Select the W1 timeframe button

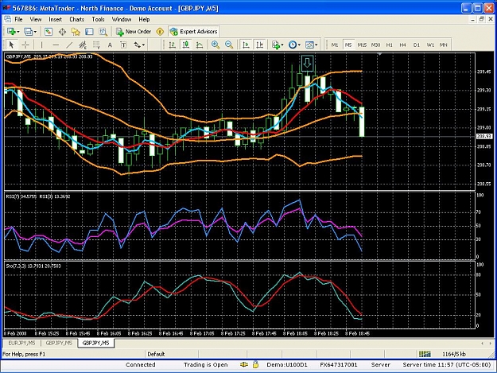tap(430, 45)
